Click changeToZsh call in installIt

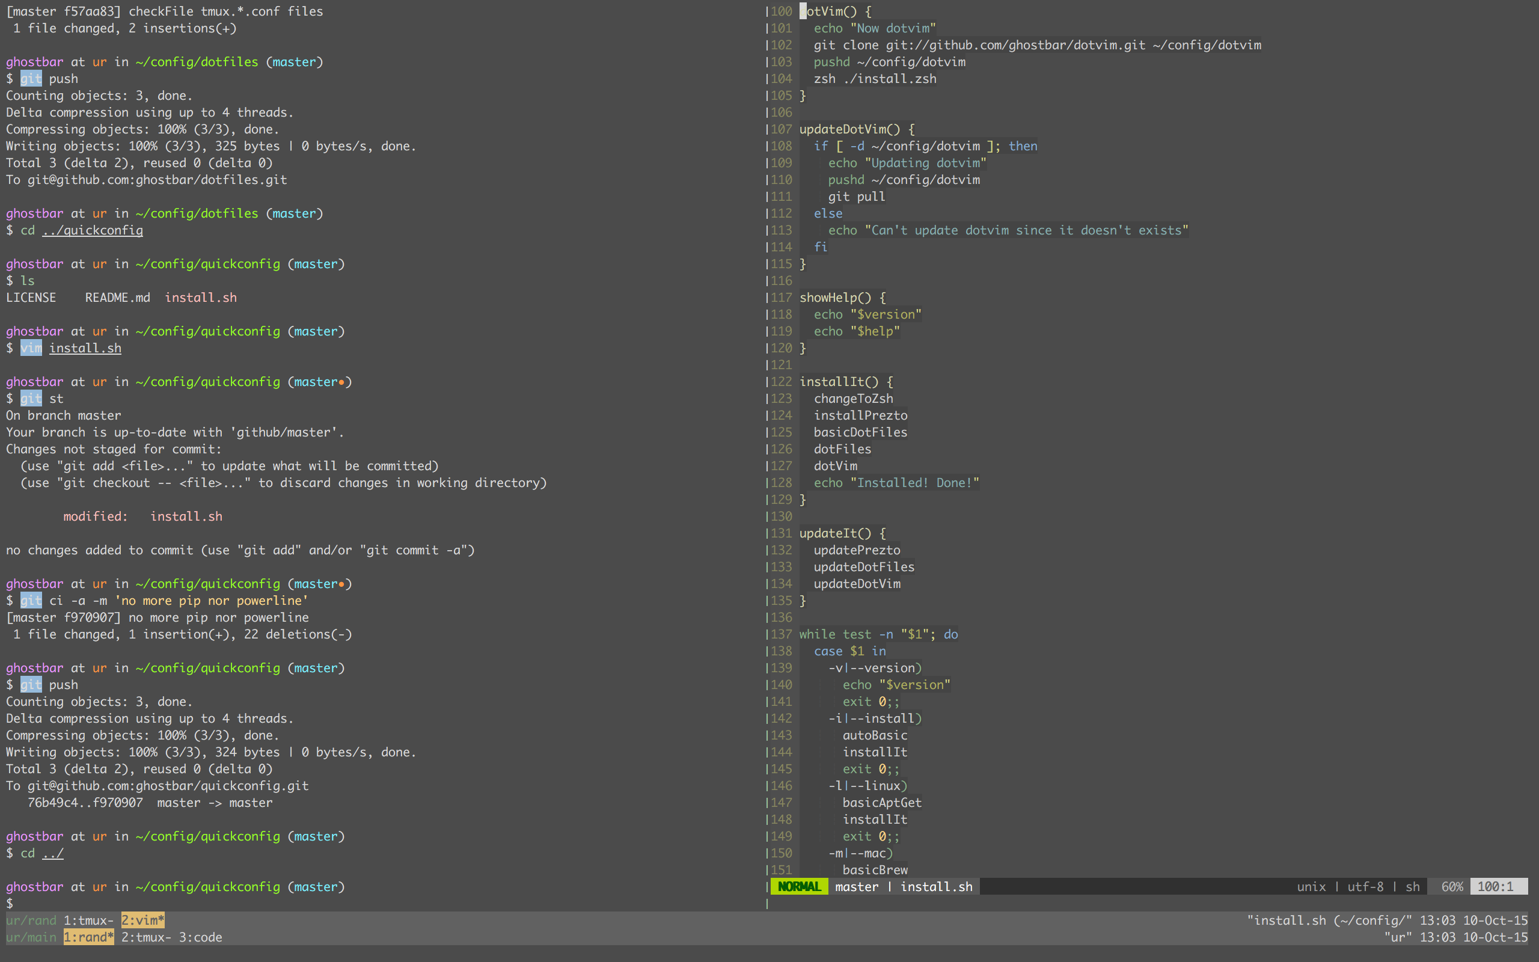coord(854,398)
